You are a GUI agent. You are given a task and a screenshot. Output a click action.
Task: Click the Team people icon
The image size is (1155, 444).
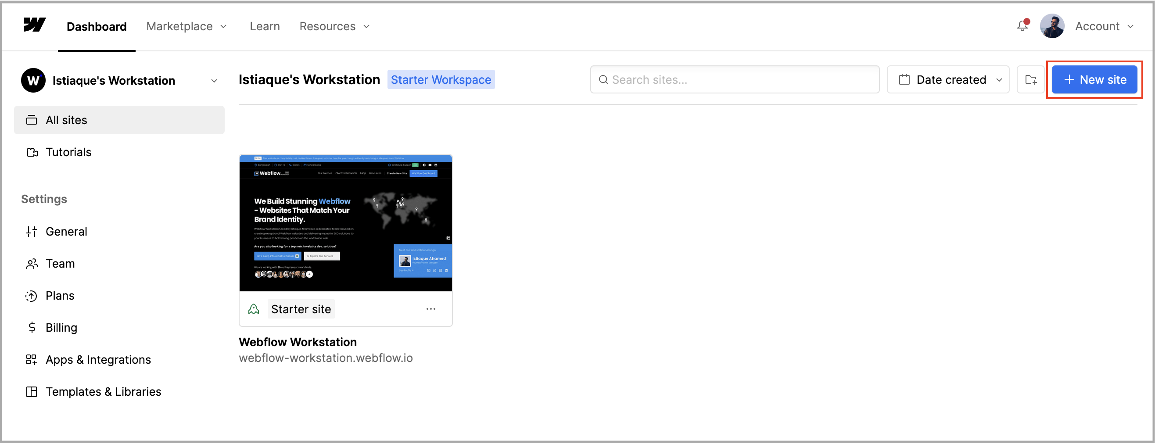(32, 264)
